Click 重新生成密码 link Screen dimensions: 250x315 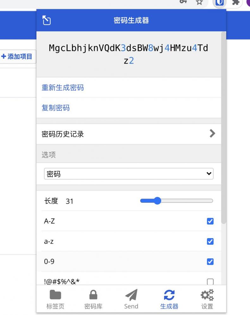(x=63, y=88)
